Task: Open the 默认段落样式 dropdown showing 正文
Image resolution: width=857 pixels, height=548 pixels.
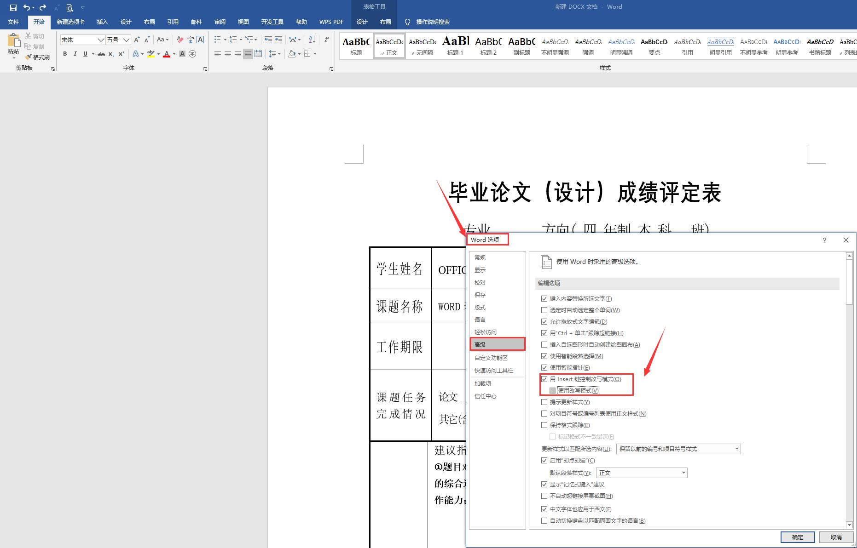Action: tap(684, 473)
